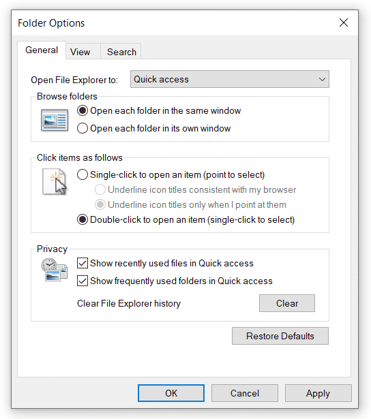Click the Restore Defaults button
The image size is (371, 419).
click(280, 336)
